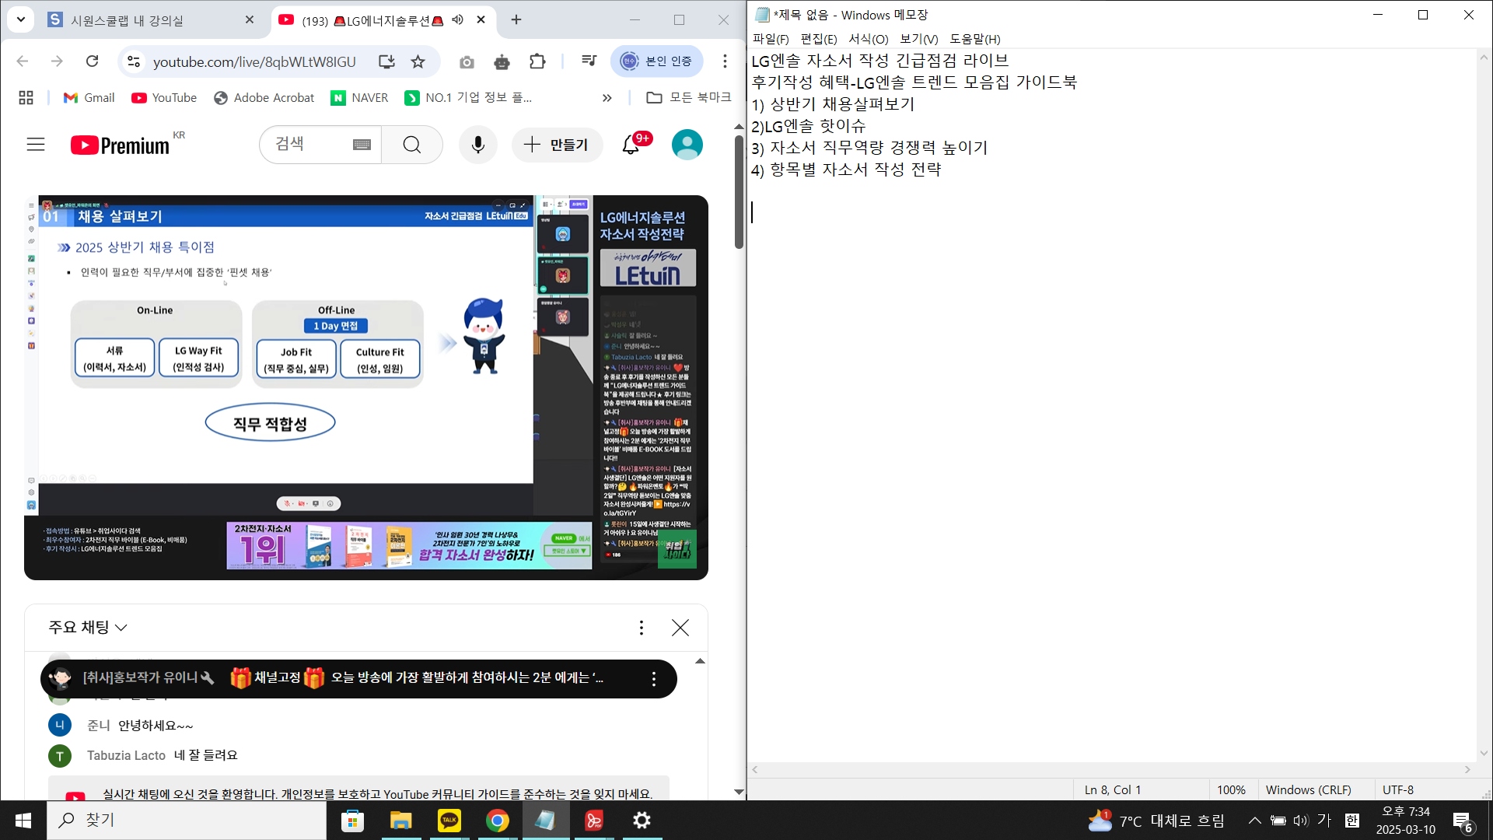Open YouTube notifications bell

click(631, 145)
